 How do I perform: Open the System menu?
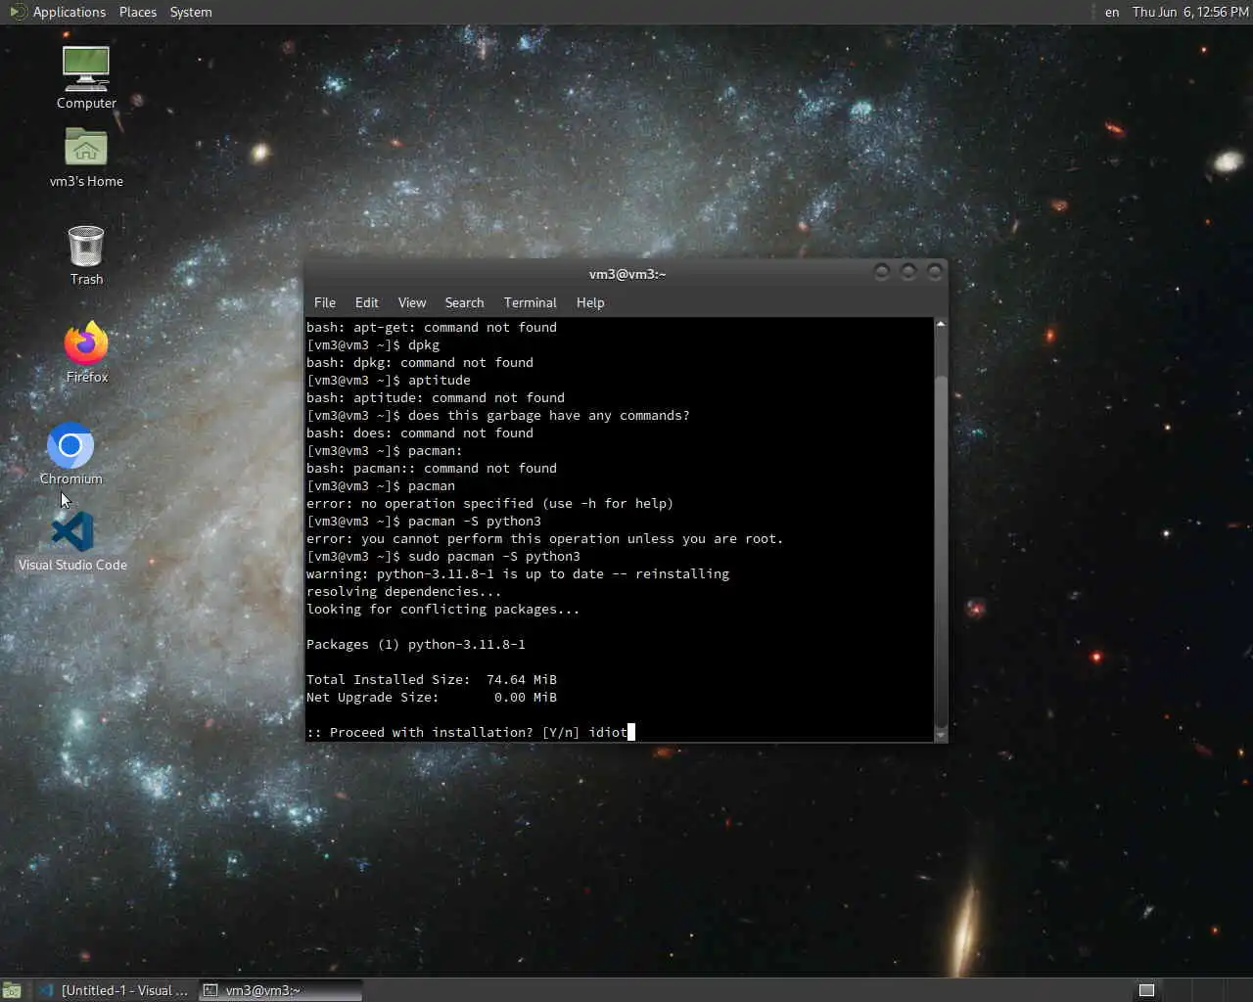coord(191,12)
